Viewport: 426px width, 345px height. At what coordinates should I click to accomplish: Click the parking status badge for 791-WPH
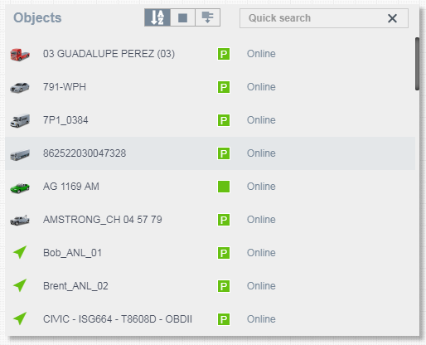tap(224, 87)
